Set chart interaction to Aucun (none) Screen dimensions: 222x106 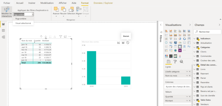point(128,43)
